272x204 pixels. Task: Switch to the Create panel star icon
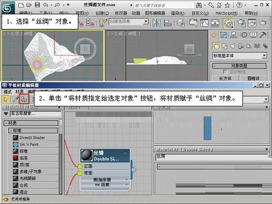click(x=214, y=35)
